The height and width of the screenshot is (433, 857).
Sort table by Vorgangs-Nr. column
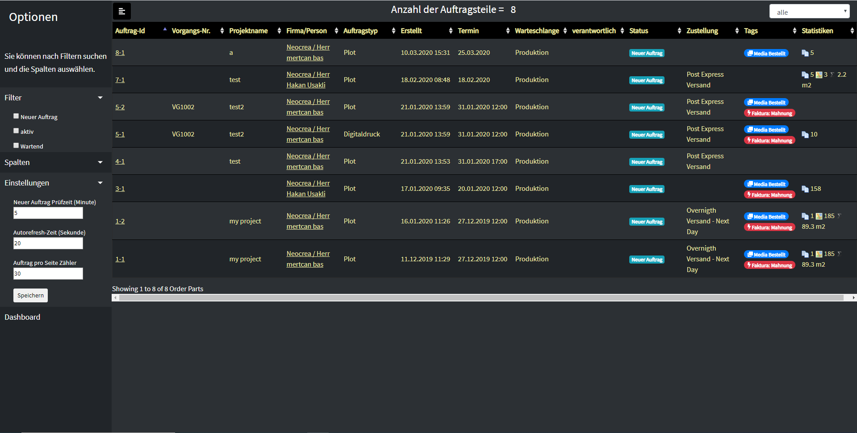tap(197, 31)
